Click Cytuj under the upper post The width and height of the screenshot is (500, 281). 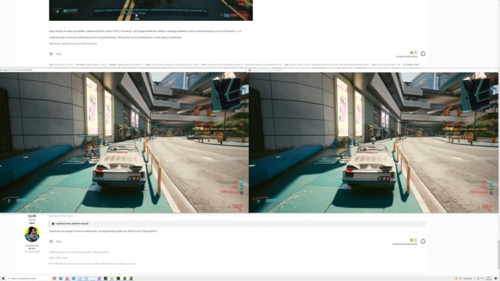59,54
